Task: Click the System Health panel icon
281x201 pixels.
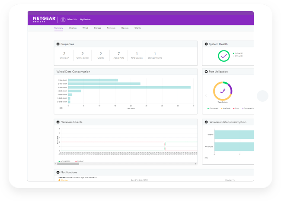Action: pos(206,44)
